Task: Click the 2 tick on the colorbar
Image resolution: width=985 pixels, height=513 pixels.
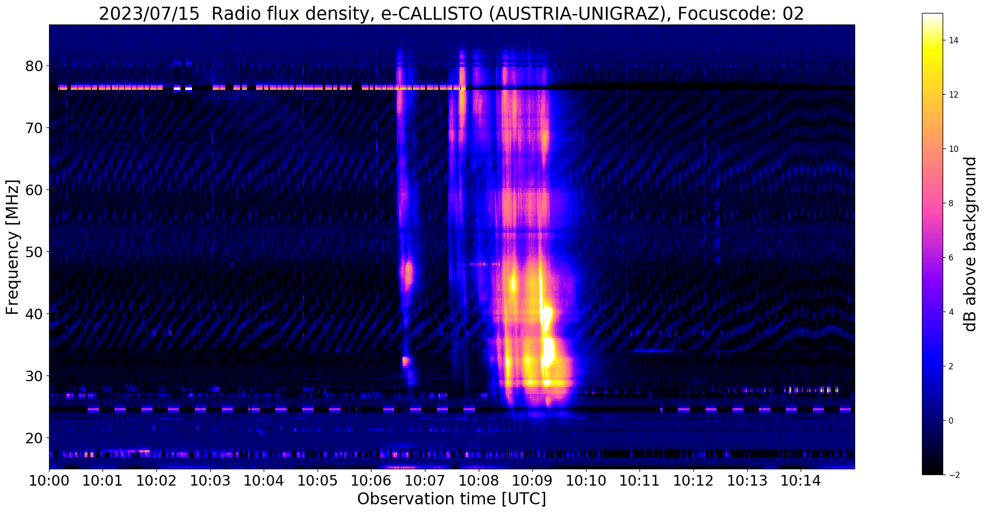Action: (950, 367)
